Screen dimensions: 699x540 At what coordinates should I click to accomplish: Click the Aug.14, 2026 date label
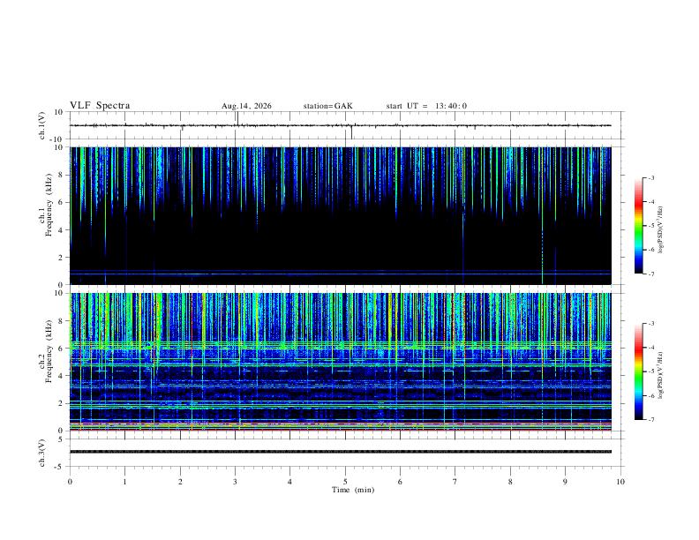point(246,106)
